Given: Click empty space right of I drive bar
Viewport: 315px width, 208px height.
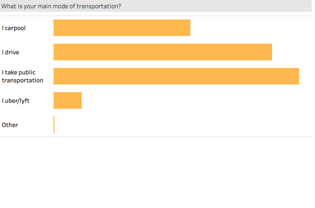Looking at the screenshot, I should 291,52.
